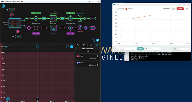The height and width of the screenshot is (102, 192).
Task: Click the Out A output label
Action: click(93, 19)
